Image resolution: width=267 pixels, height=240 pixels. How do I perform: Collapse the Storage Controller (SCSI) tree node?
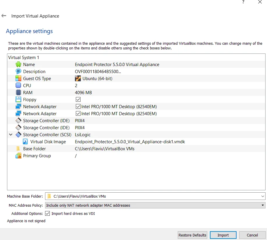(11, 135)
